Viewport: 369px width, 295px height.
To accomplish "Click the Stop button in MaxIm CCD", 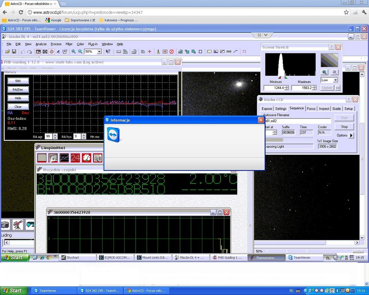I will point(344,127).
